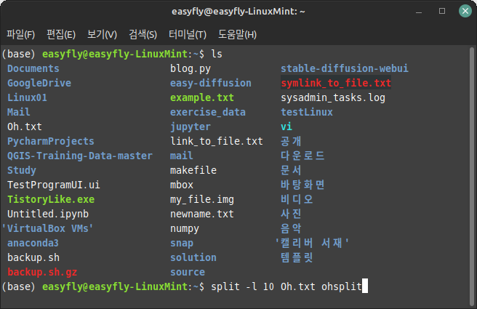477x309 pixels.
Task: Click the sysadmin_tasks.log file name
Action: (x=333, y=97)
